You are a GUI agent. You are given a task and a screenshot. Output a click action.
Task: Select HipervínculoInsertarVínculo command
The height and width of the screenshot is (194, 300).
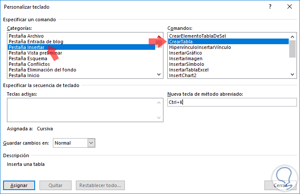pos(200,47)
